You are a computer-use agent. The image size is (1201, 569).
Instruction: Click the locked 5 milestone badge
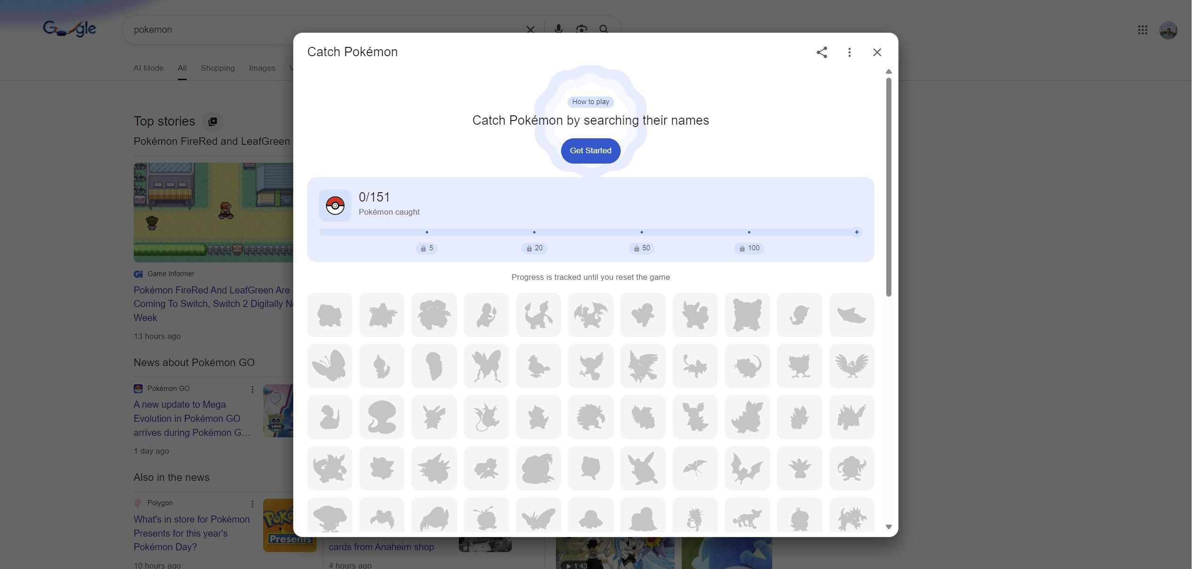[426, 248]
